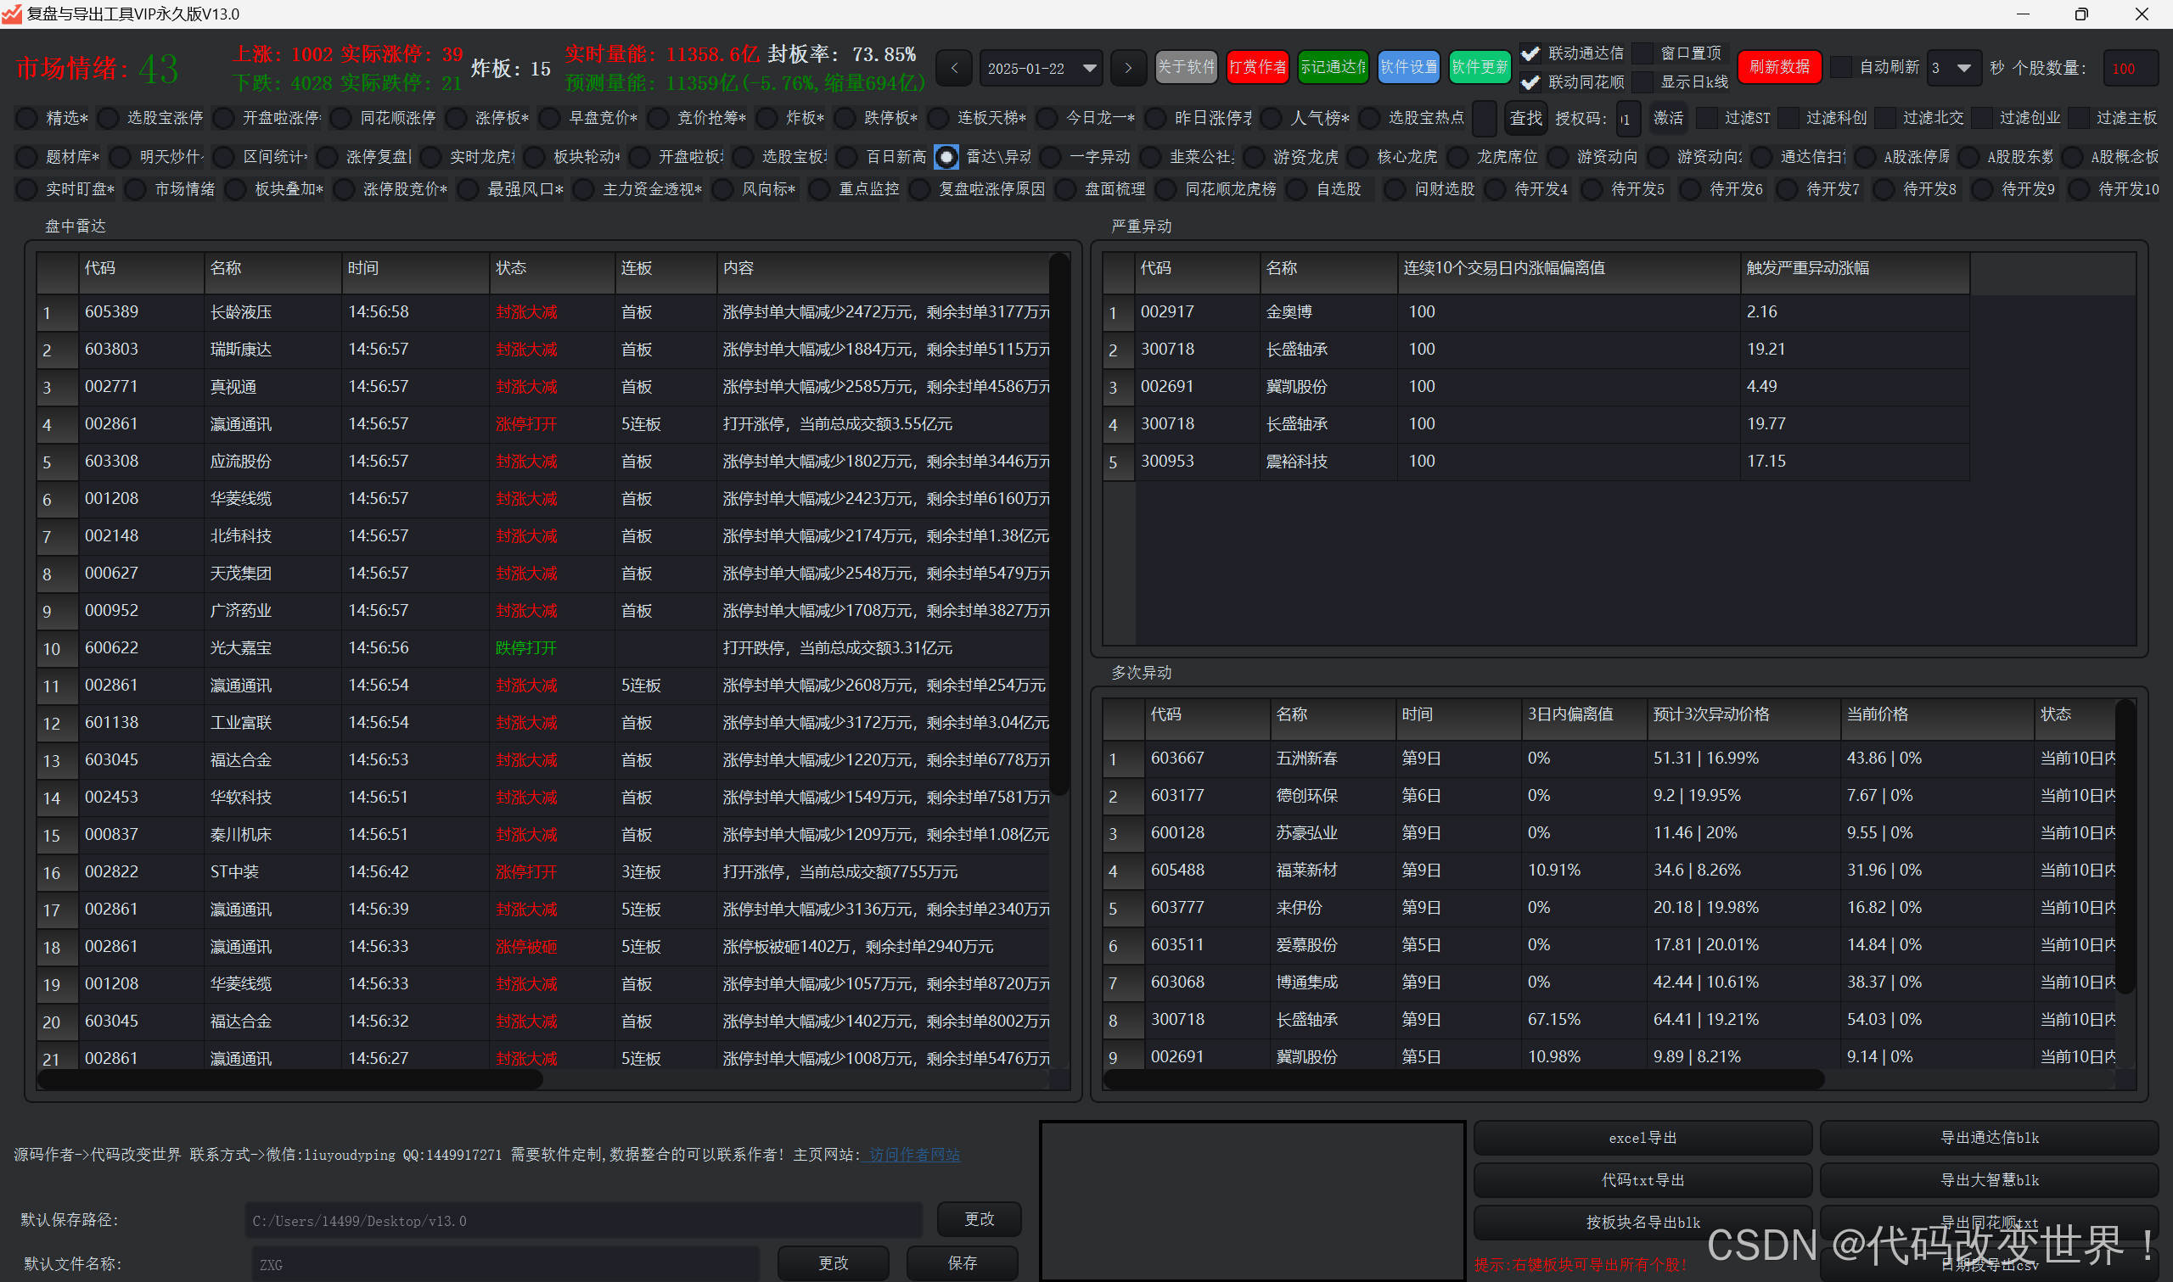Switch to the 市场情绪 radio option
2173x1282 pixels.
point(136,189)
